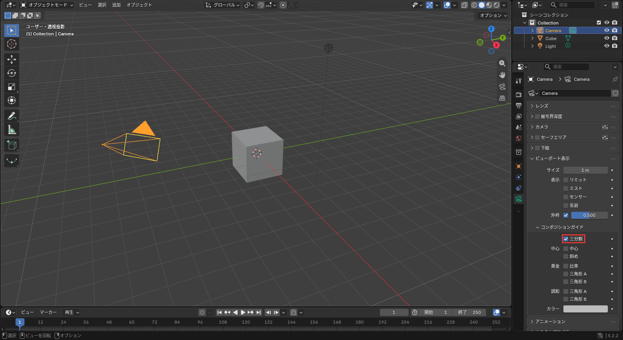The width and height of the screenshot is (623, 340).
Task: Pick the Measure tool
Action: (x=12, y=130)
